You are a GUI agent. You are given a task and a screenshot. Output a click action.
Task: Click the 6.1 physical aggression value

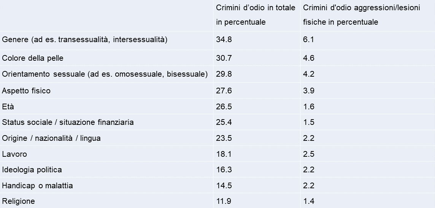click(x=308, y=39)
